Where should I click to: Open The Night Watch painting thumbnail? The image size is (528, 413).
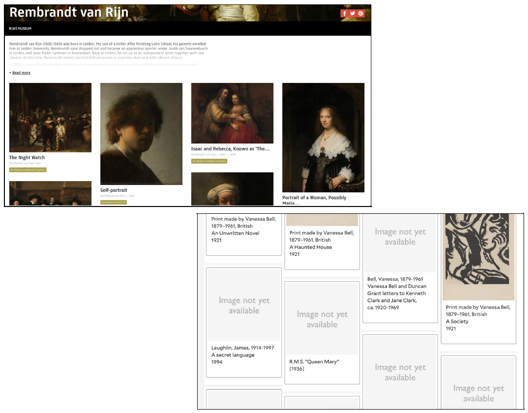pos(50,118)
